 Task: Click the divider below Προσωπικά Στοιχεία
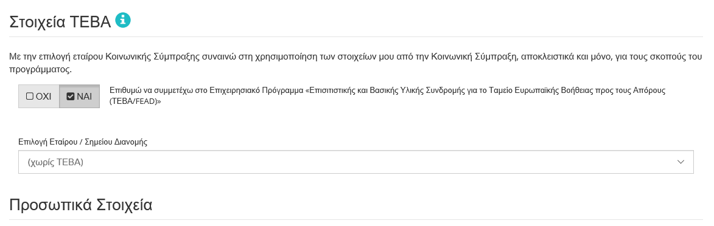356,220
